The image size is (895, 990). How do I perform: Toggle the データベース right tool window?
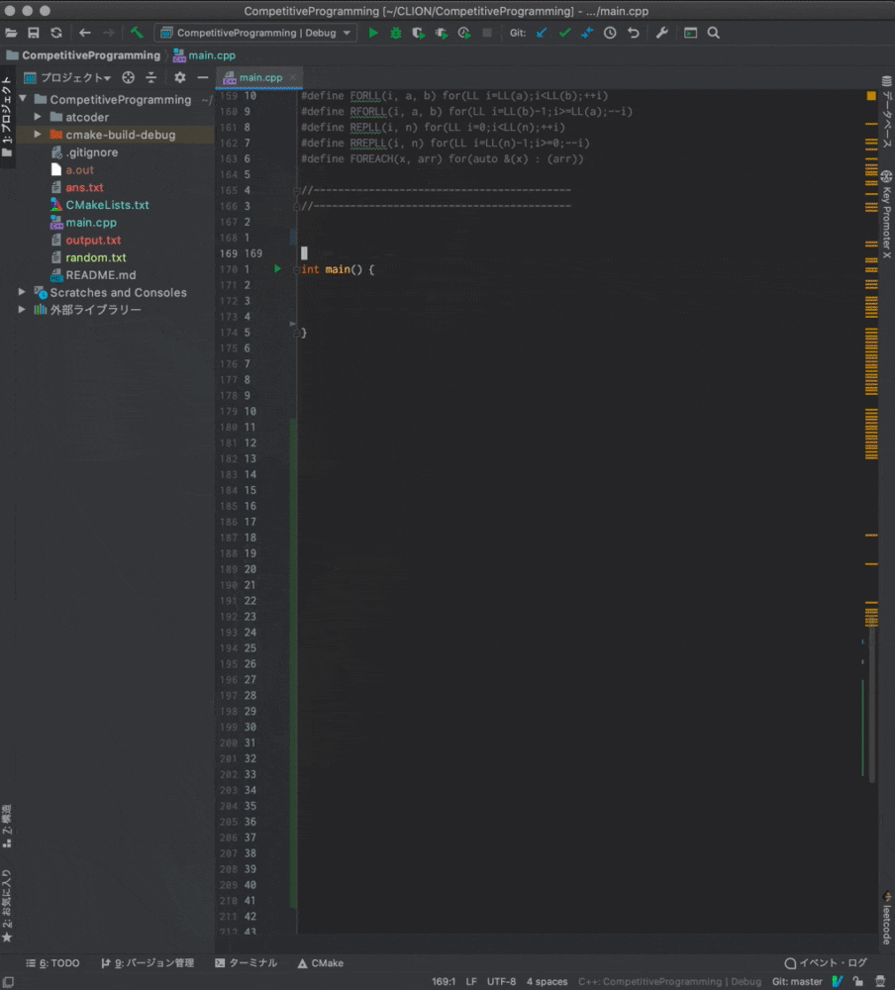tap(887, 112)
